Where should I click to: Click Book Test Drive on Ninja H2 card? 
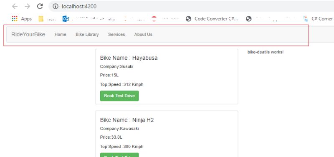(119, 155)
